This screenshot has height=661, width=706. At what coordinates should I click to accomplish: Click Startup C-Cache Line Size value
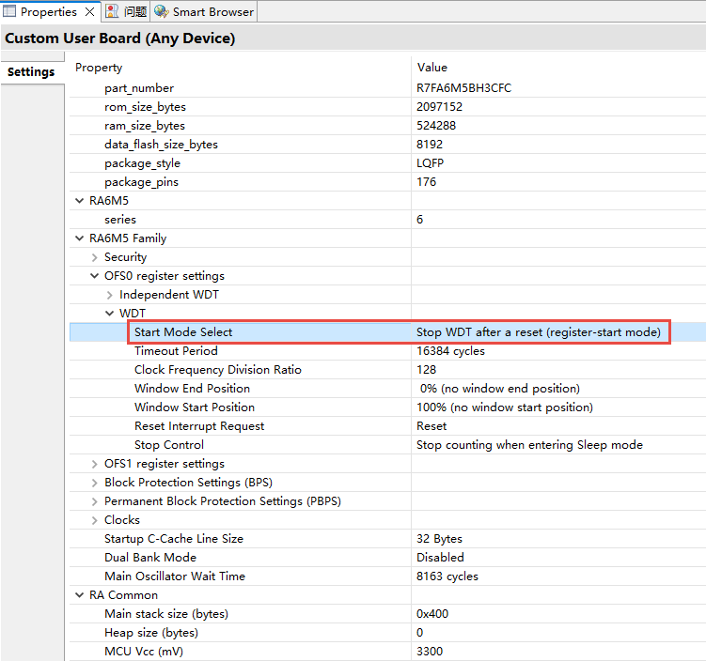[x=439, y=539]
